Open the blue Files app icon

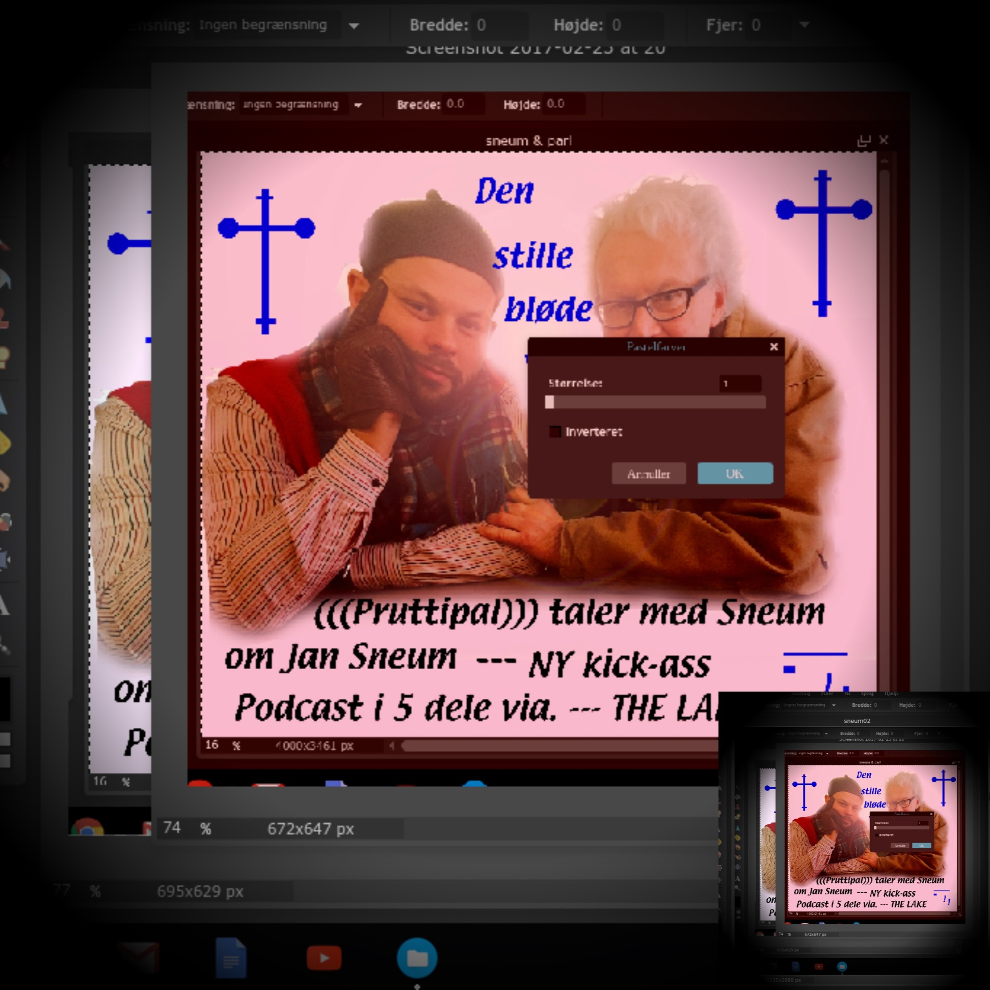point(417,957)
